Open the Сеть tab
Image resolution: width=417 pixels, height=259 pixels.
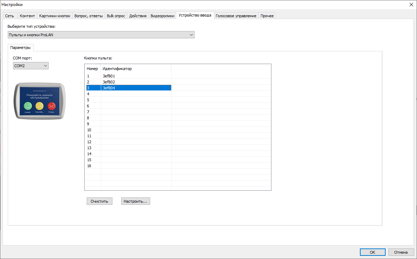click(x=10, y=16)
